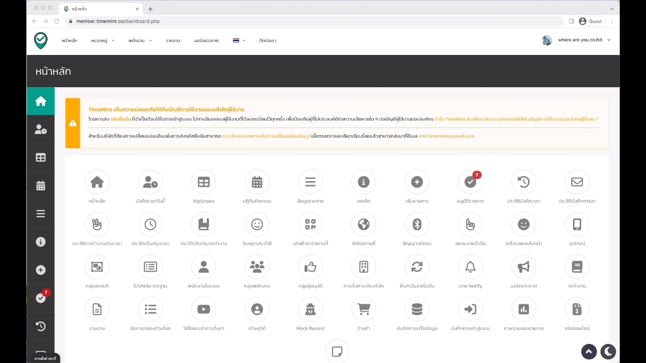Open the Mock Record icon
The width and height of the screenshot is (646, 363).
(x=310, y=309)
